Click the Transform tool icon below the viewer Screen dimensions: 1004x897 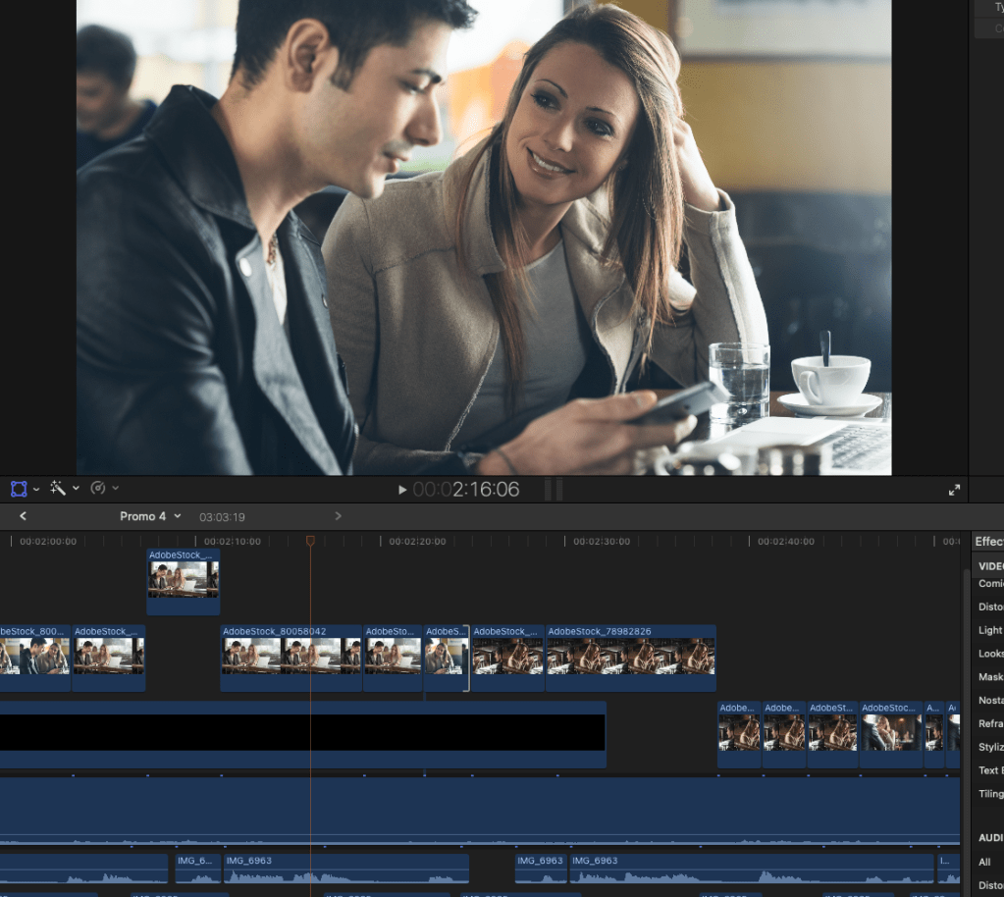tap(19, 489)
